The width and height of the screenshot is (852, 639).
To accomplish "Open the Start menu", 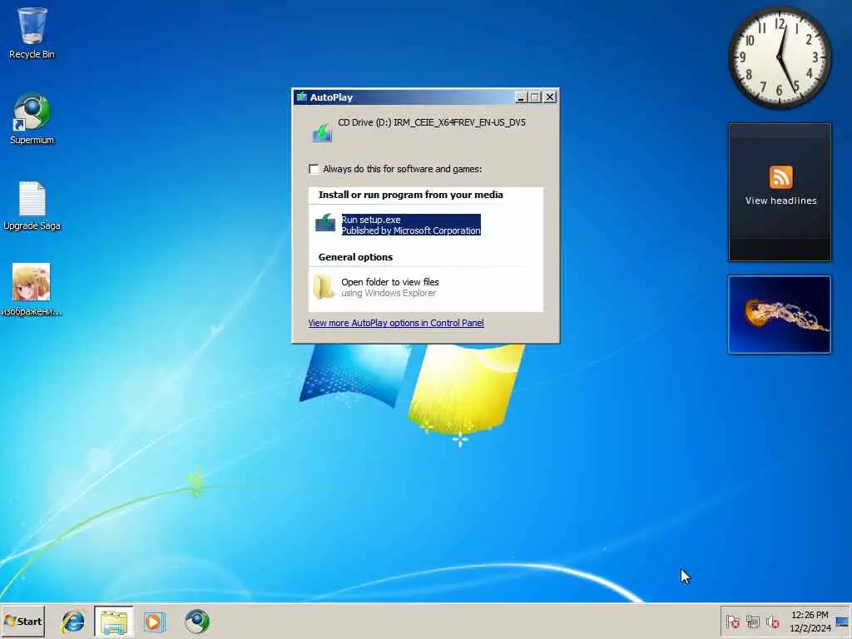I will click(22, 621).
